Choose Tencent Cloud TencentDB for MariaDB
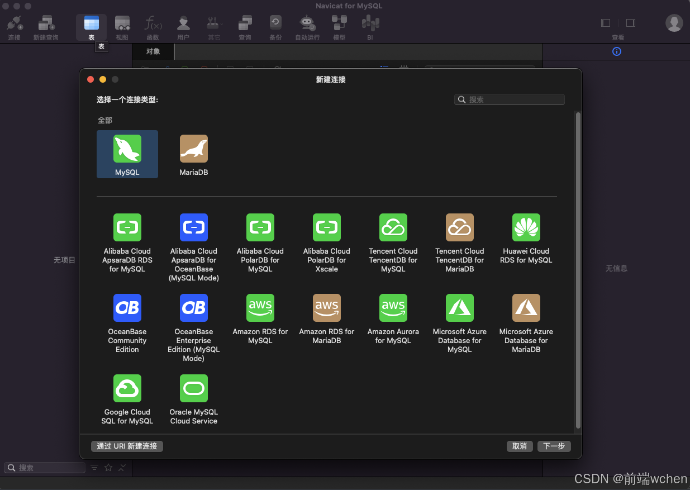Image resolution: width=690 pixels, height=490 pixels. 460,243
